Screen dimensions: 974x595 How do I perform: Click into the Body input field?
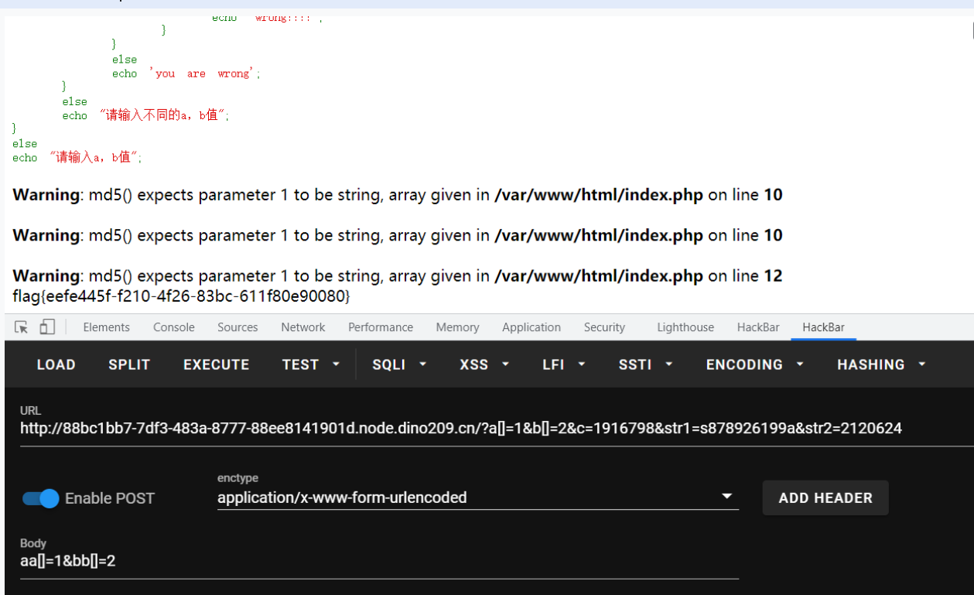pos(379,561)
